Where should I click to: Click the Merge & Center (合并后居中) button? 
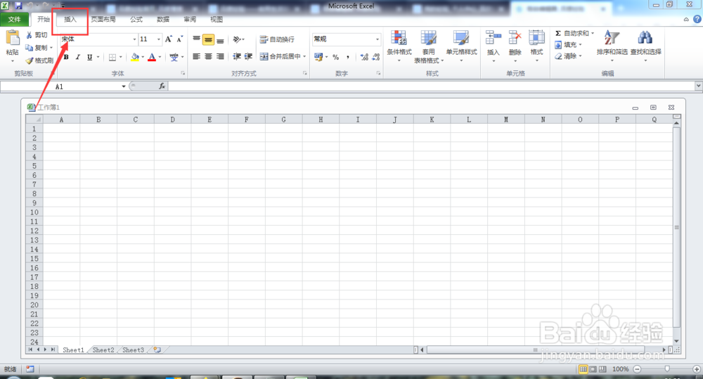click(x=280, y=56)
